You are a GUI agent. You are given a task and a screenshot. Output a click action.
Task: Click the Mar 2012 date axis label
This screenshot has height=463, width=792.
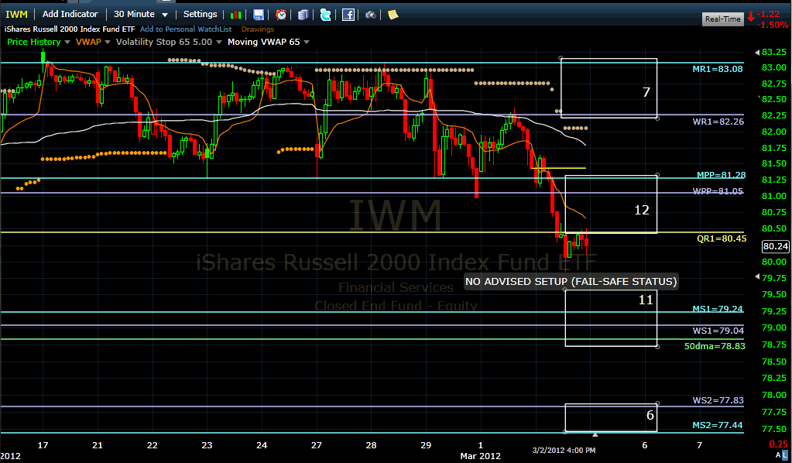[x=480, y=456]
